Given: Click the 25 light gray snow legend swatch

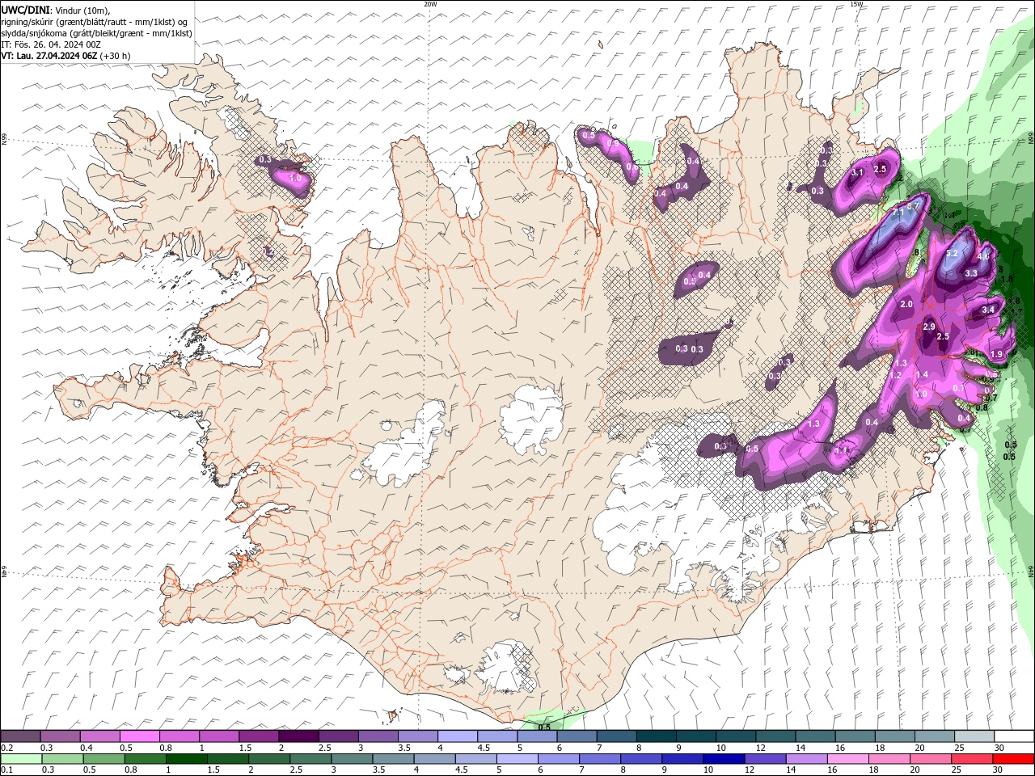Looking at the screenshot, I should click(x=975, y=736).
